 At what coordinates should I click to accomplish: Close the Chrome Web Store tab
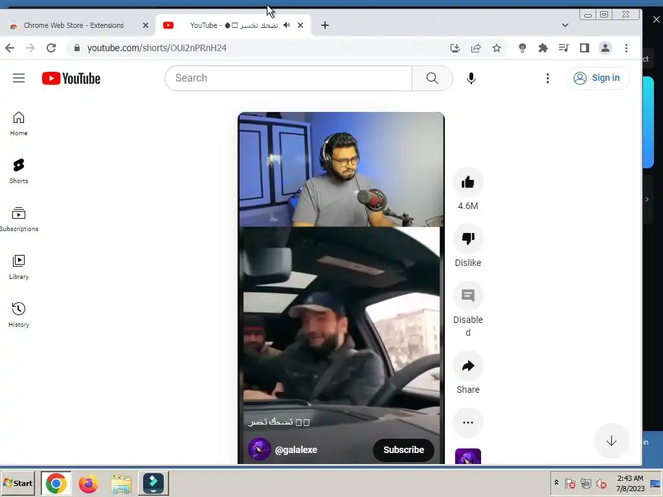[x=146, y=25]
